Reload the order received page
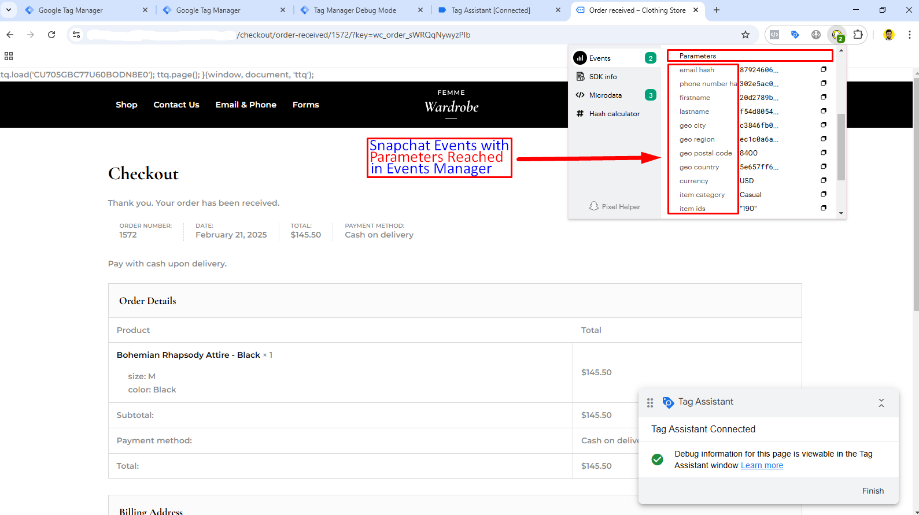This screenshot has width=919, height=515. (x=51, y=35)
